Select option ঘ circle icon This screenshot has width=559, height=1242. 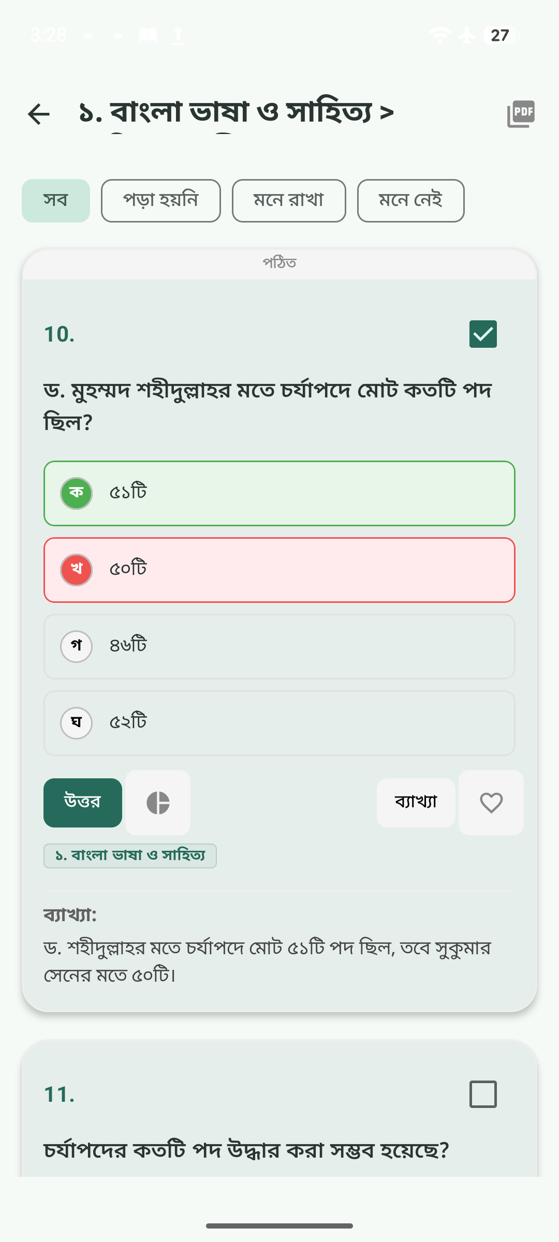(76, 723)
